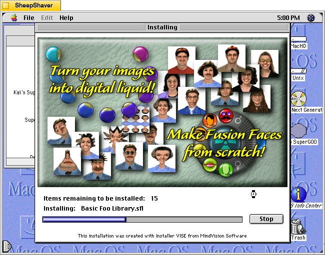Click the 5:00 PM clock
Screen dimensions: 325x255
[288, 18]
